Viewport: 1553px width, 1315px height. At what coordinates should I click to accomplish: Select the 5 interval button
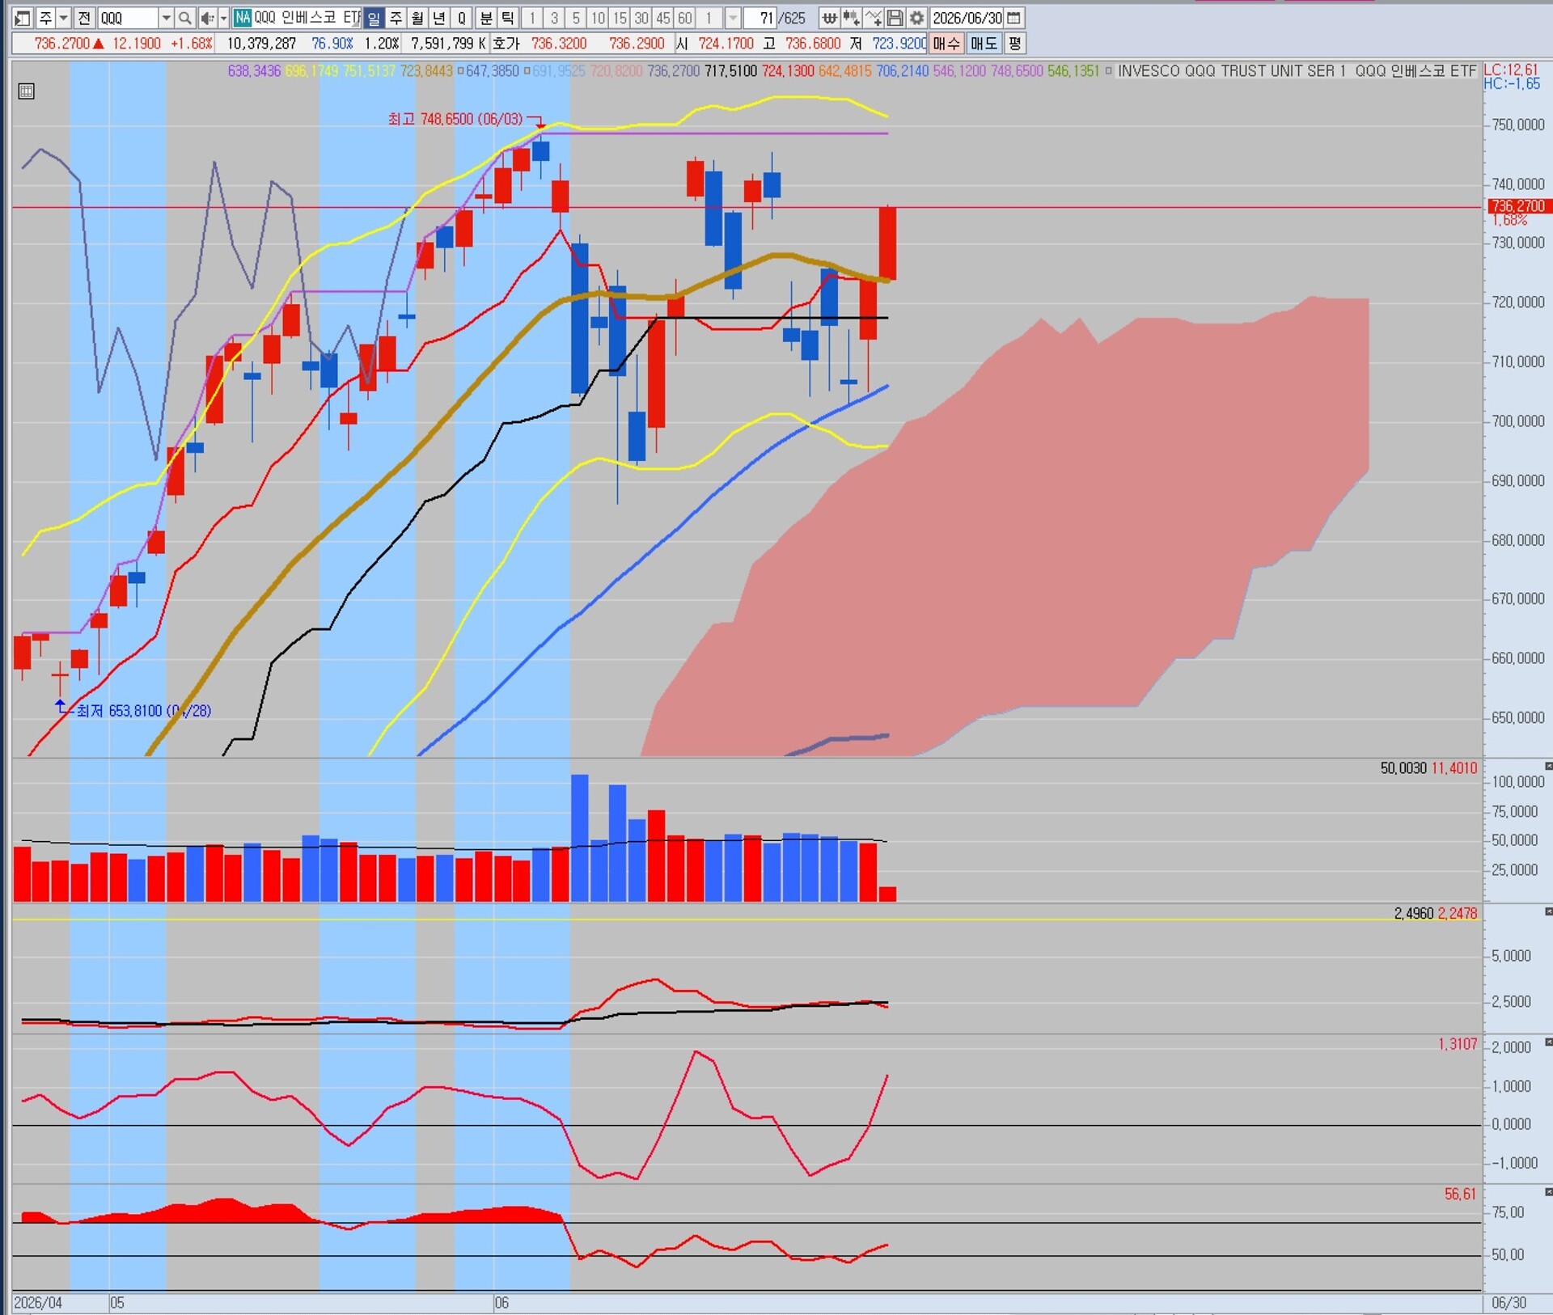pyautogui.click(x=576, y=18)
